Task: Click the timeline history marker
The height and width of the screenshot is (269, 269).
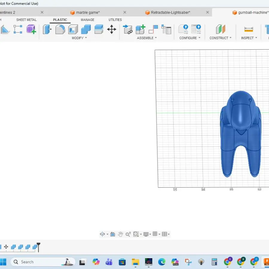Action: point(39,247)
